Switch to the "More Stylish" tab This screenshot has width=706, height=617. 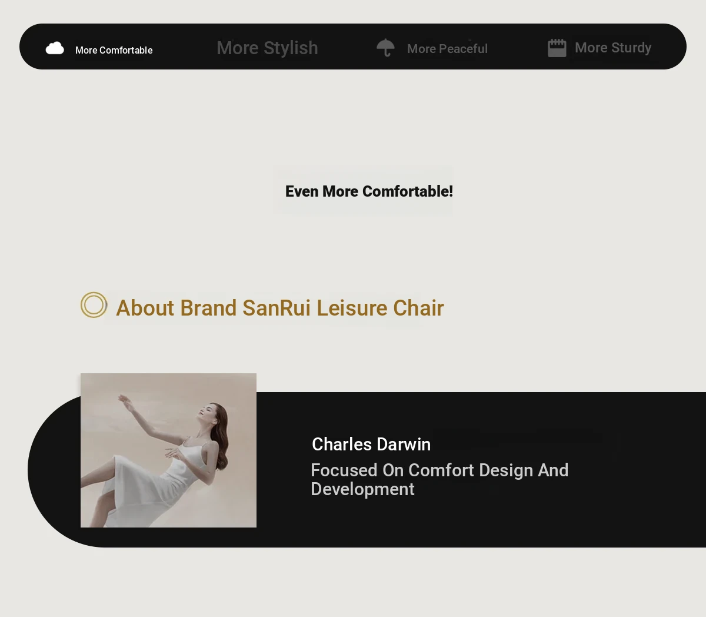click(267, 48)
